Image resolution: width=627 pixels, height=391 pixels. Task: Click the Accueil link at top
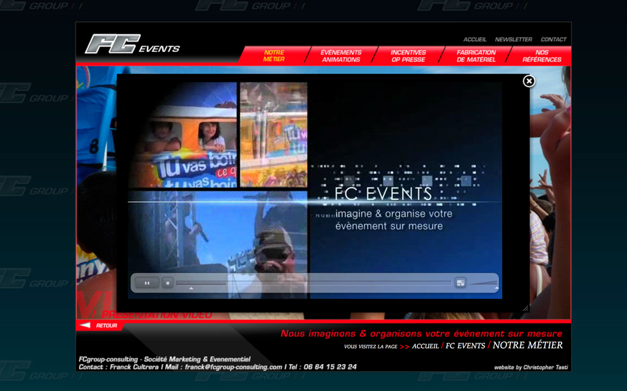pyautogui.click(x=475, y=39)
